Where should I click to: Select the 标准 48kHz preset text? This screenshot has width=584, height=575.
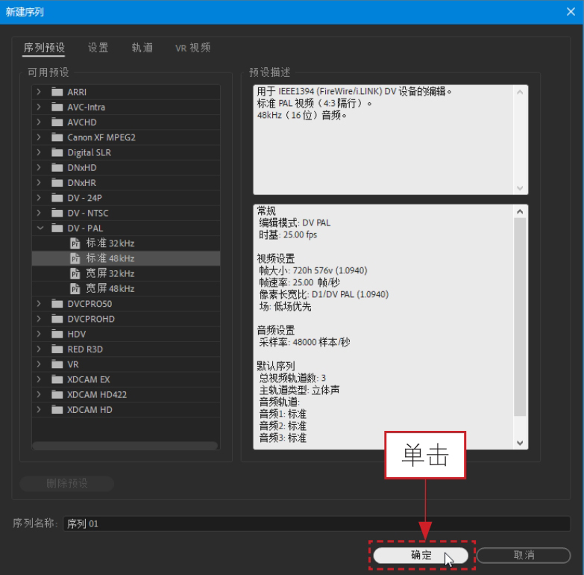[110, 258]
